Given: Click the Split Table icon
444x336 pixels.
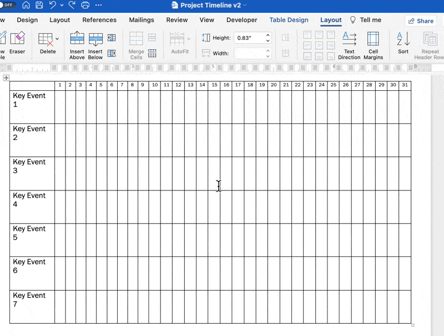Looking at the screenshot, I should coord(152,53).
